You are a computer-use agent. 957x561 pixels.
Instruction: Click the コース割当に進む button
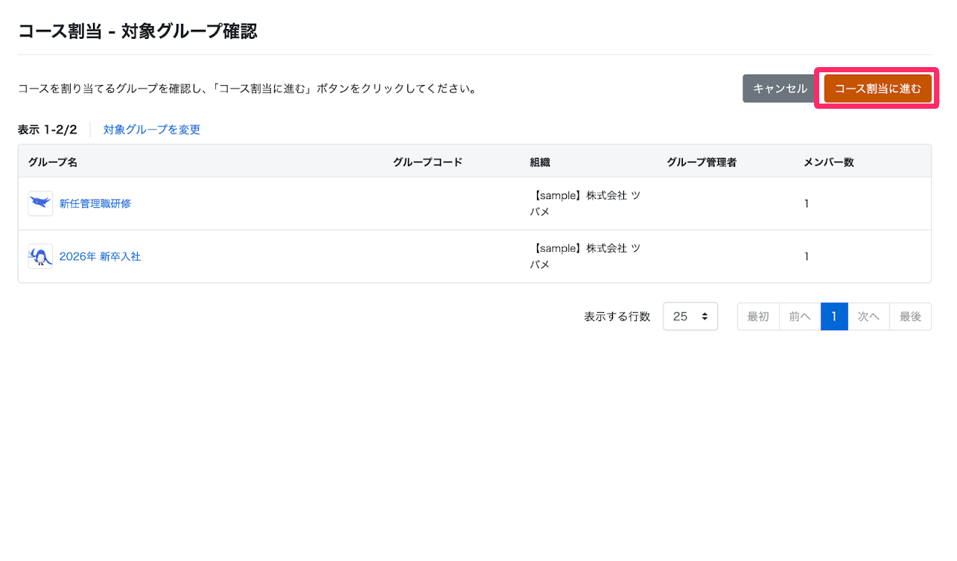click(x=877, y=89)
